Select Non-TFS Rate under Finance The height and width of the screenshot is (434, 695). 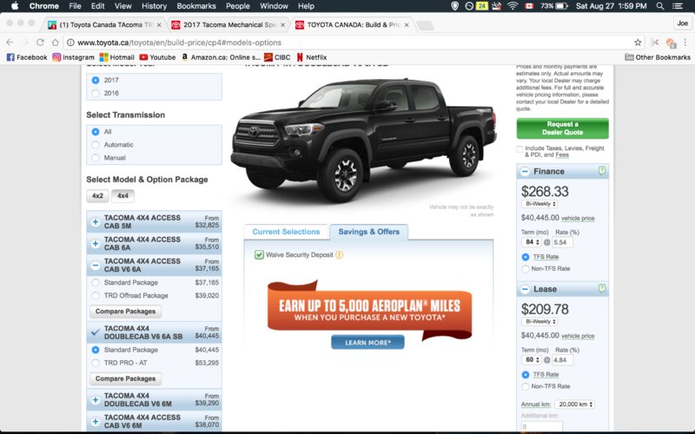coord(526,269)
